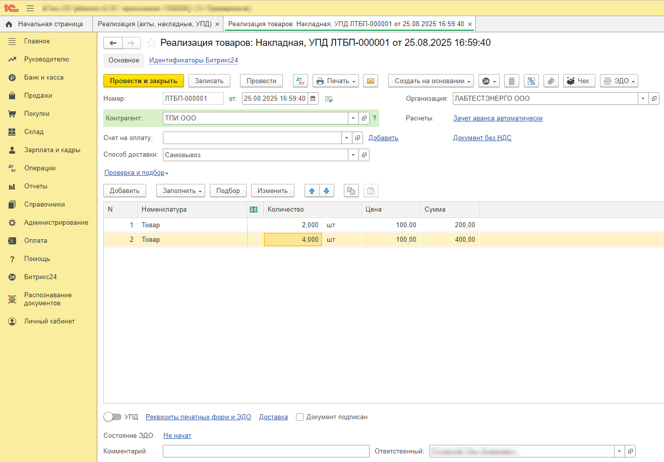Click Провести и закрыть button
This screenshot has width=664, height=462.
(x=144, y=81)
